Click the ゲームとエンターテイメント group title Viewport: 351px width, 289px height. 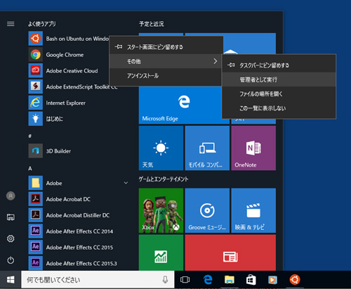tap(164, 179)
